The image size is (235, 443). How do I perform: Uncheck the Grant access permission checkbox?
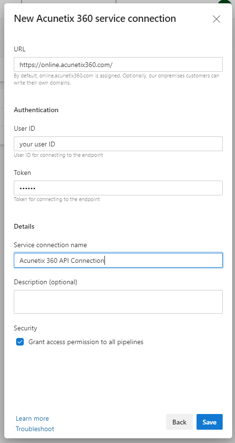tap(20, 342)
